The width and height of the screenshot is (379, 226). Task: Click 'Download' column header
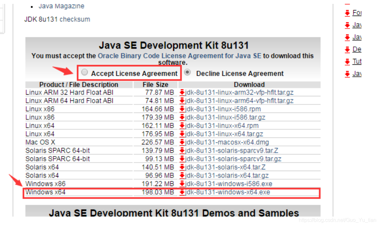(x=249, y=85)
